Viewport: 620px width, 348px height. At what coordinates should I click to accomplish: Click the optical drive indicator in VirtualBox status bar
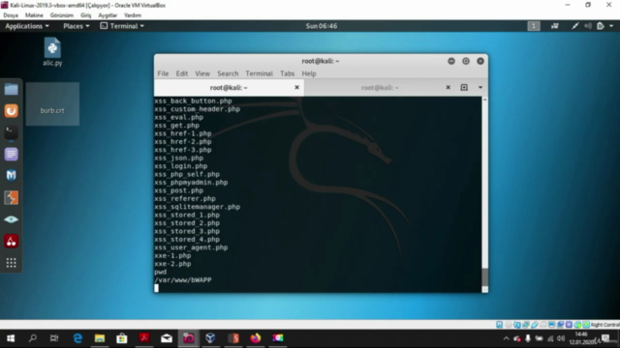click(x=508, y=325)
